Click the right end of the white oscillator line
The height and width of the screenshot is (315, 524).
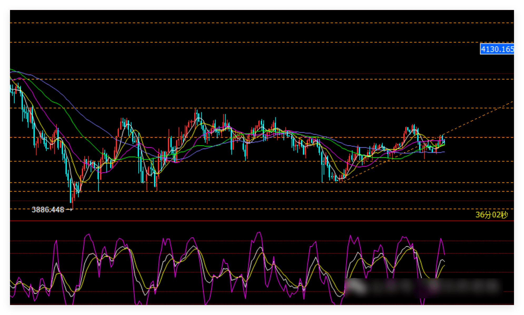445,261
